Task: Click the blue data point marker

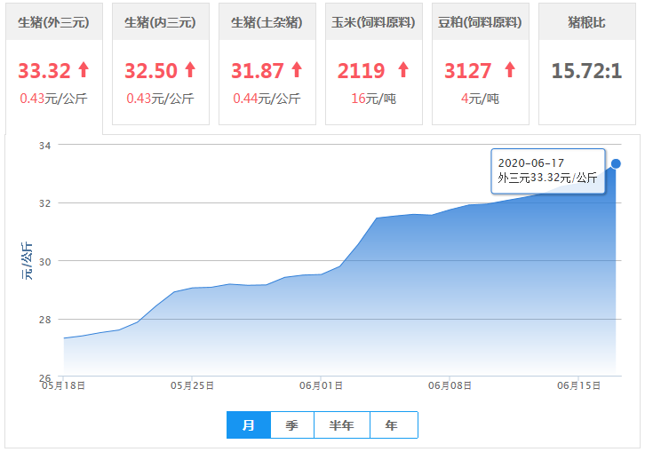Action: tap(616, 163)
